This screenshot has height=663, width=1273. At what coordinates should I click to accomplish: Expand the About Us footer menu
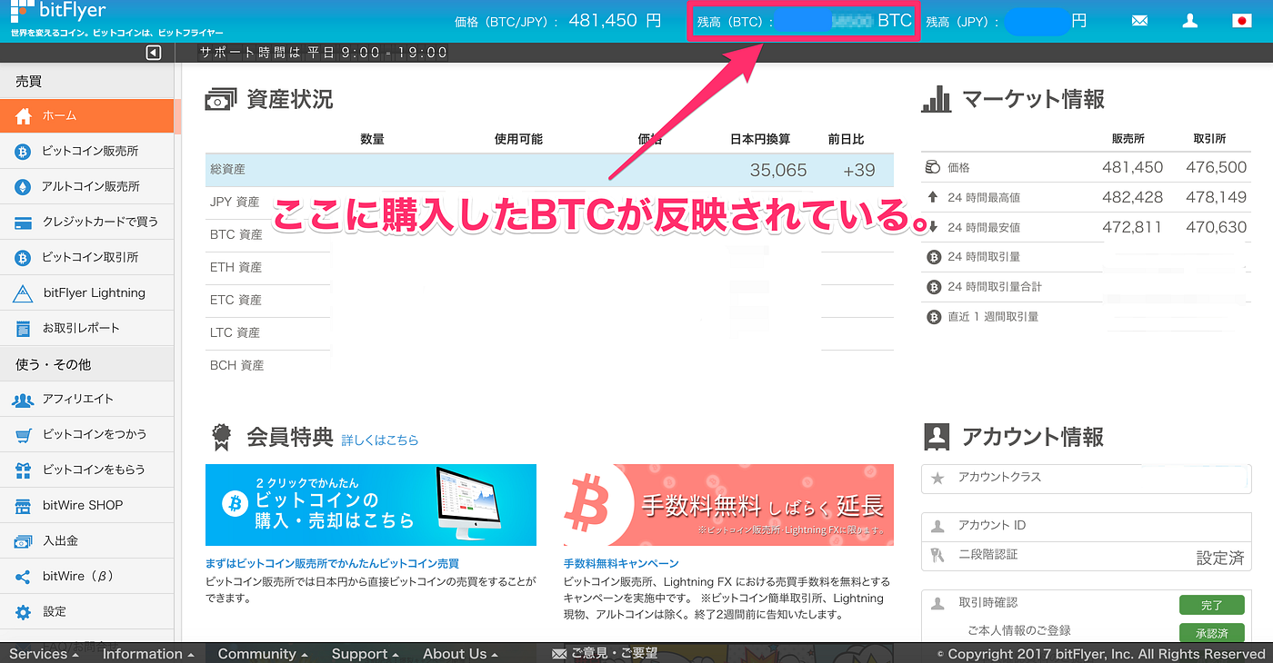(461, 654)
